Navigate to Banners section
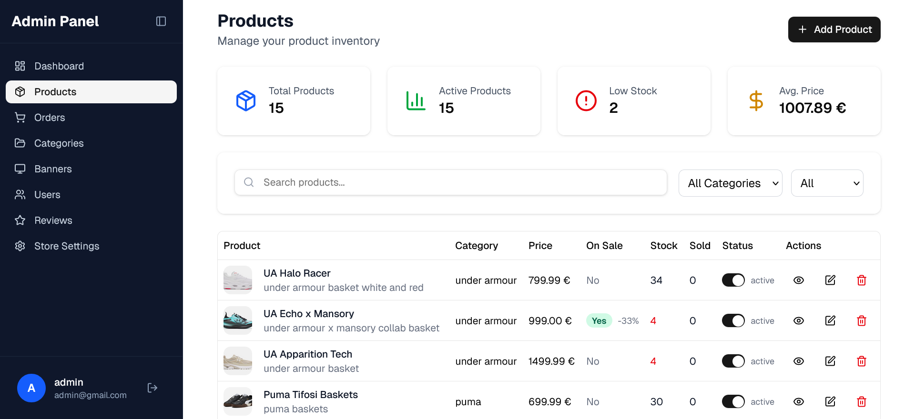 pyautogui.click(x=53, y=169)
